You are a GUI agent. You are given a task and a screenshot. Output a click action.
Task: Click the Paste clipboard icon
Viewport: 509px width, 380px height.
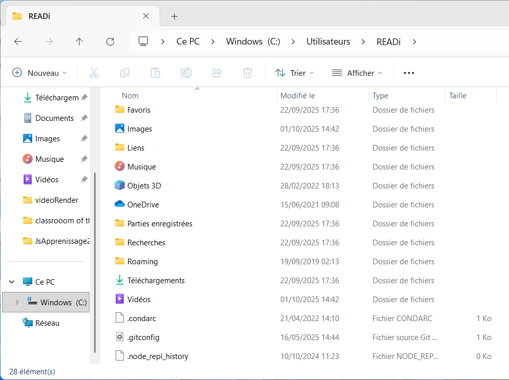coord(156,73)
